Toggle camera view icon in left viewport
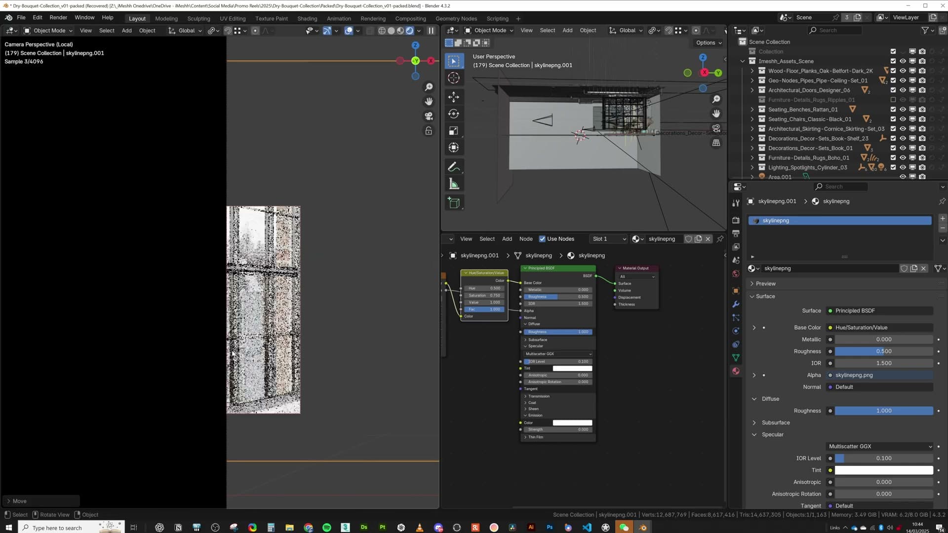Screen dimensions: 948x533 (429, 116)
